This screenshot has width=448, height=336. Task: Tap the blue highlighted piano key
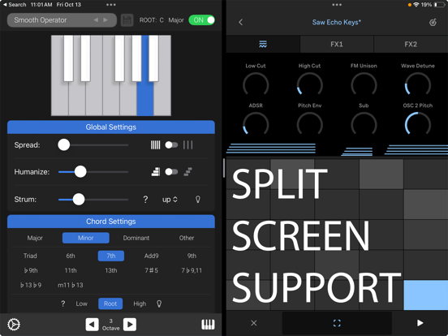pyautogui.click(x=145, y=98)
